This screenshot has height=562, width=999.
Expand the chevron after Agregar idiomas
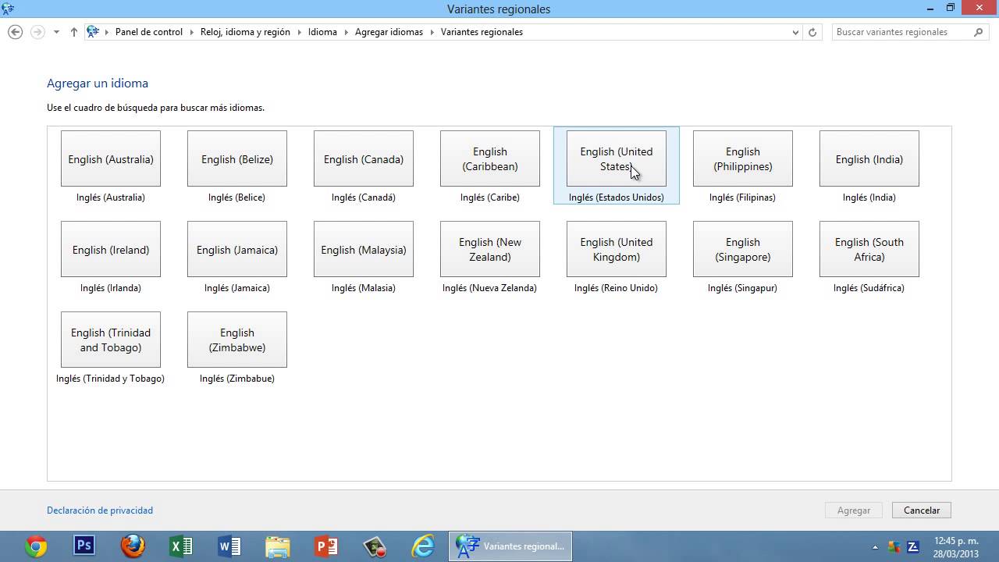[x=432, y=32]
